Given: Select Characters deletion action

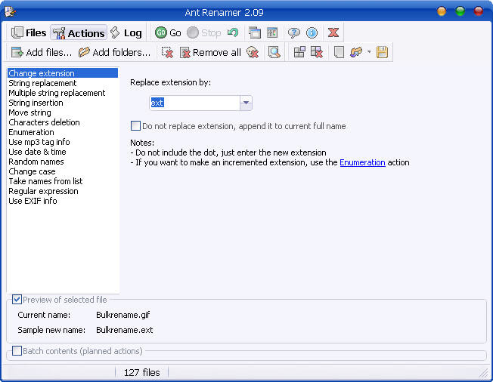Looking at the screenshot, I should (63, 122).
